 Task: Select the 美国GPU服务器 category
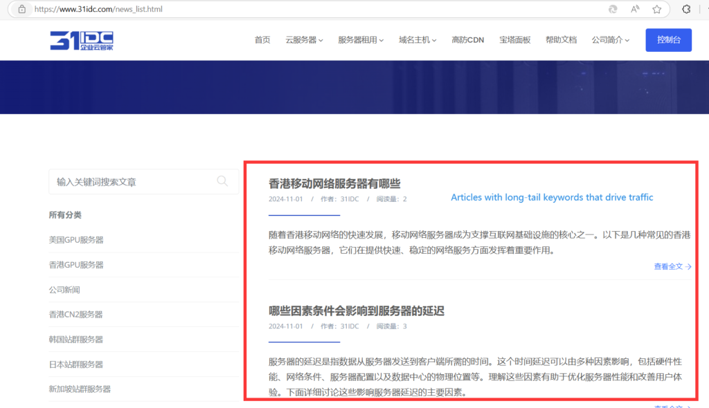point(76,240)
